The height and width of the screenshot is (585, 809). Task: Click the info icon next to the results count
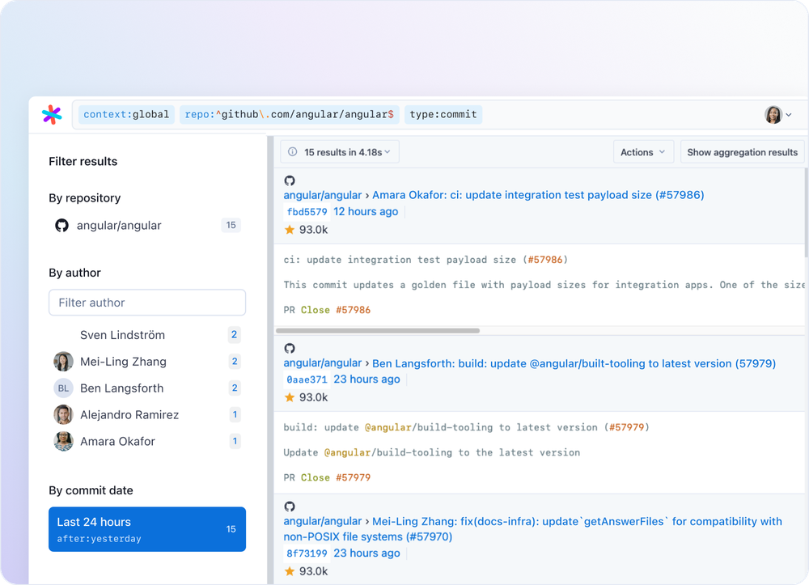click(x=290, y=151)
